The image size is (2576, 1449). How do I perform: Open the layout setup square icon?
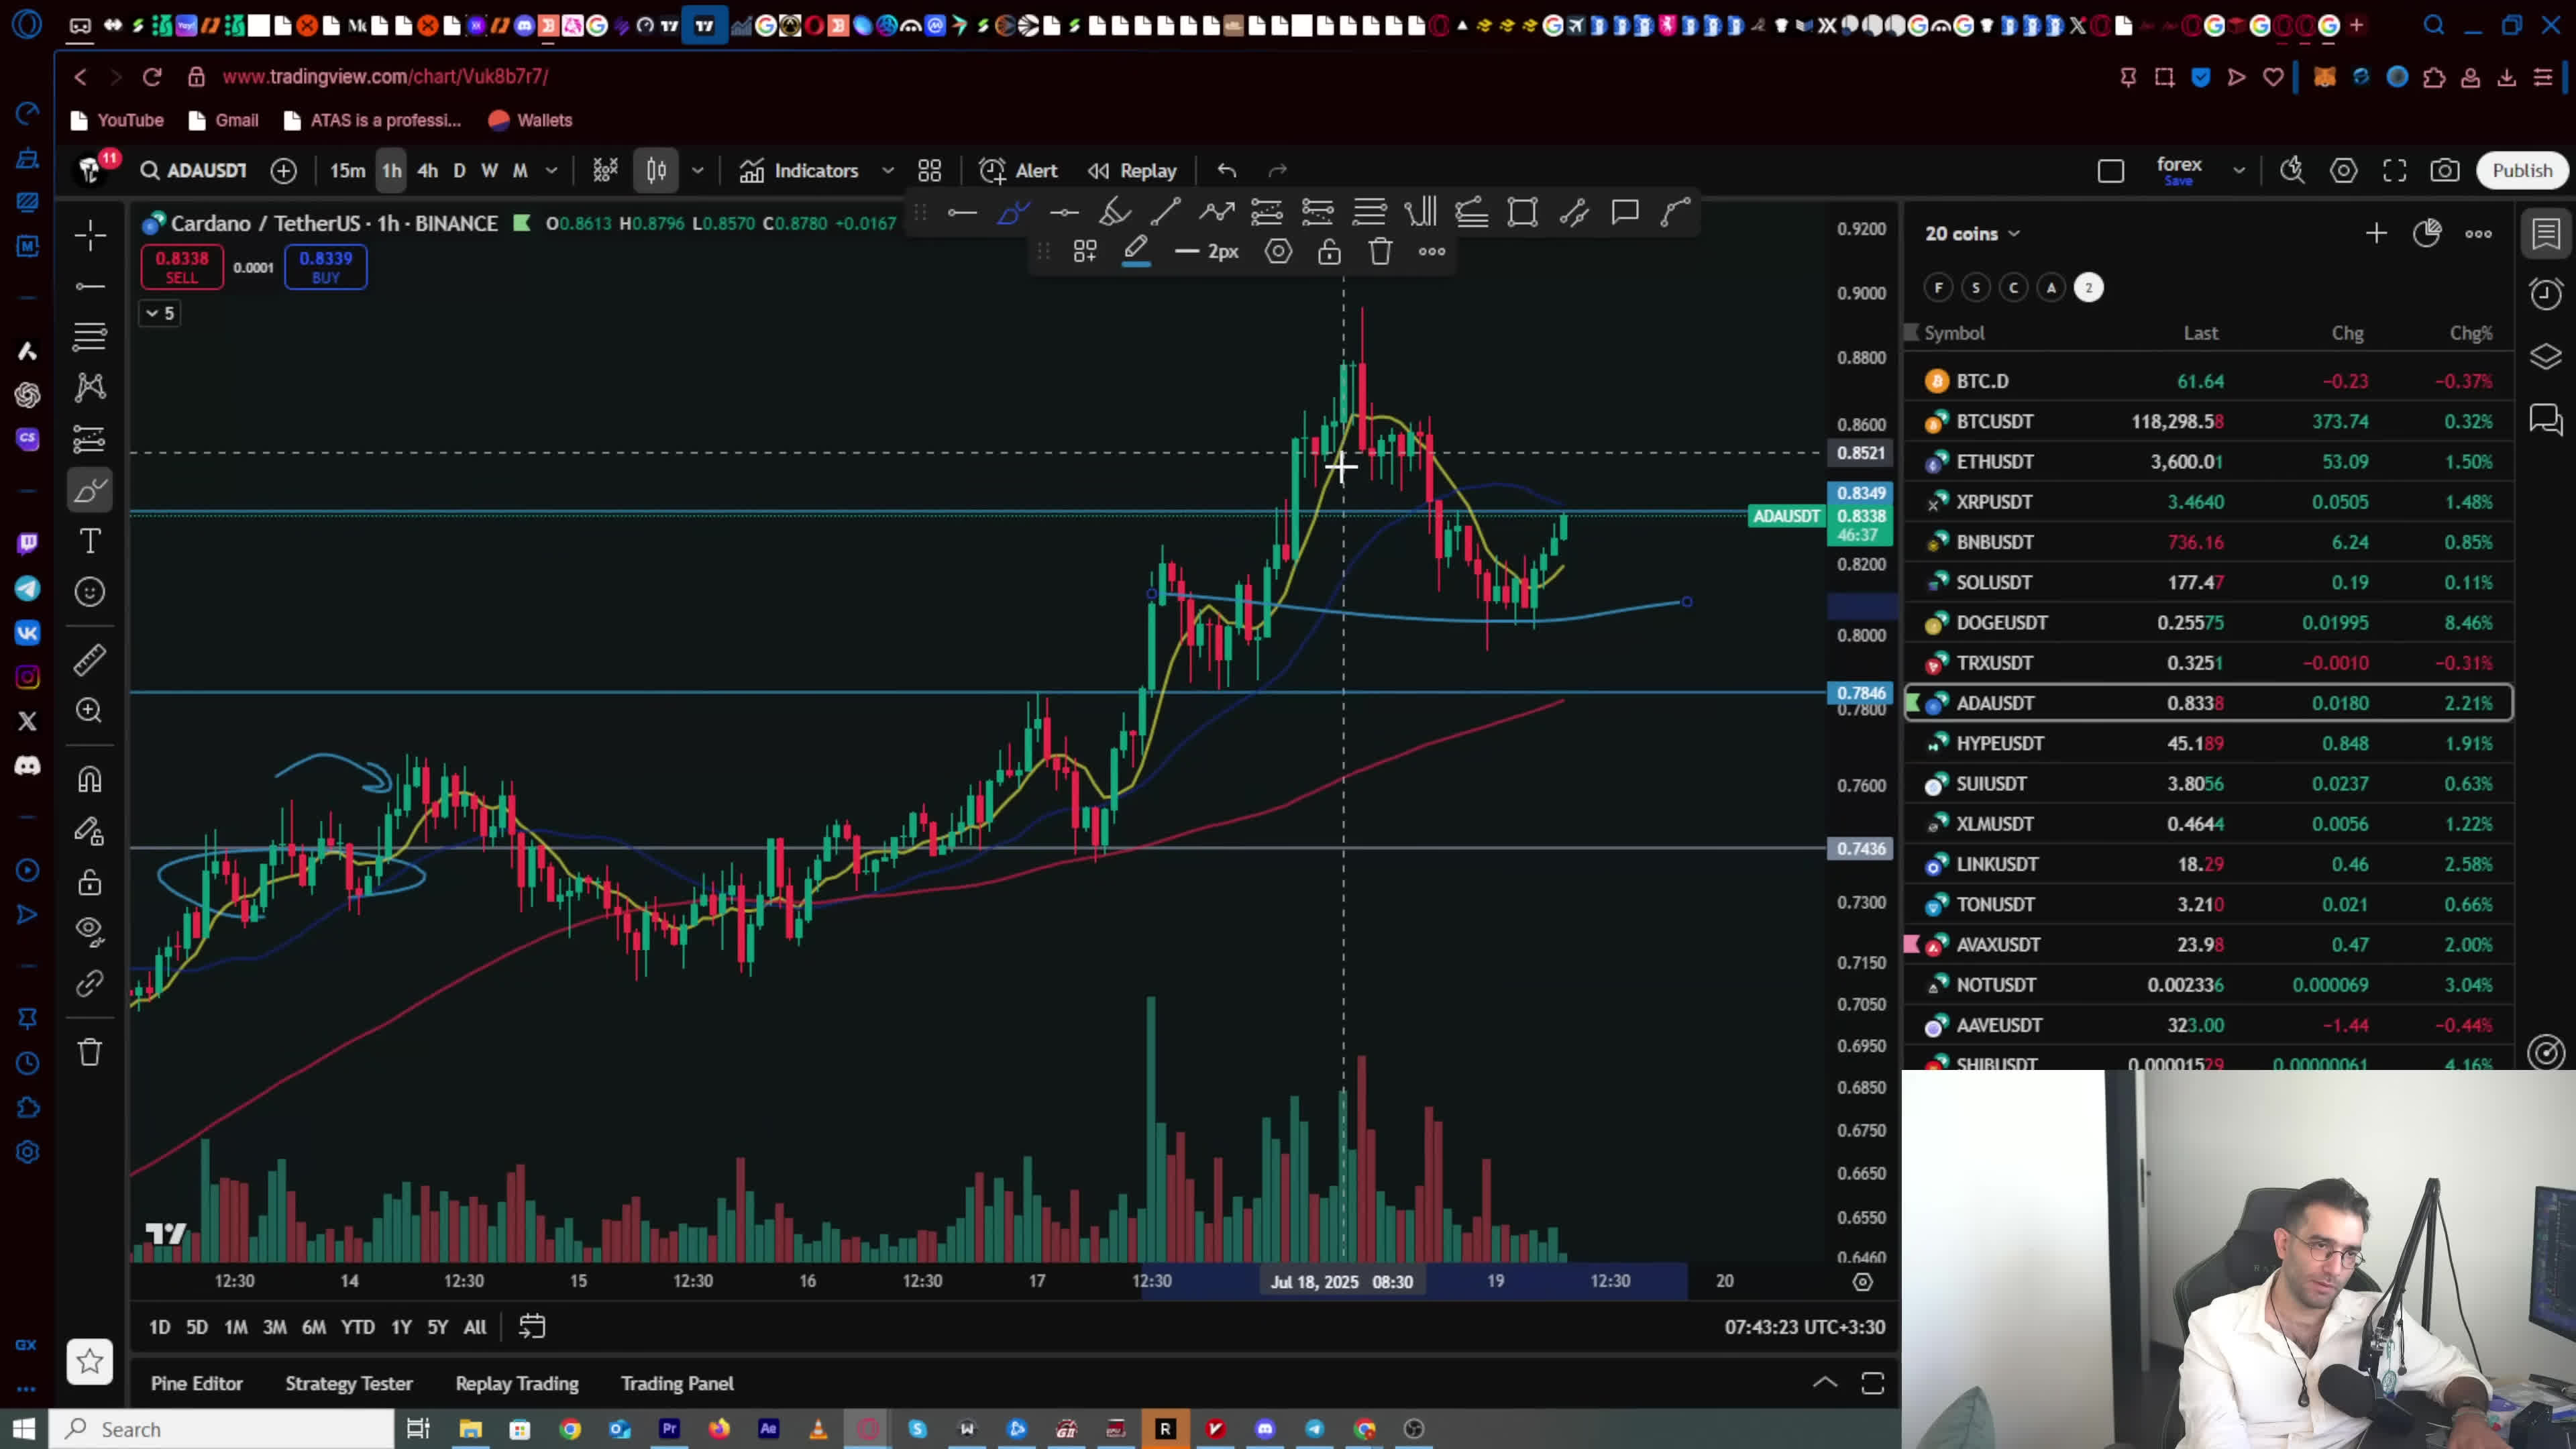[x=2111, y=171]
